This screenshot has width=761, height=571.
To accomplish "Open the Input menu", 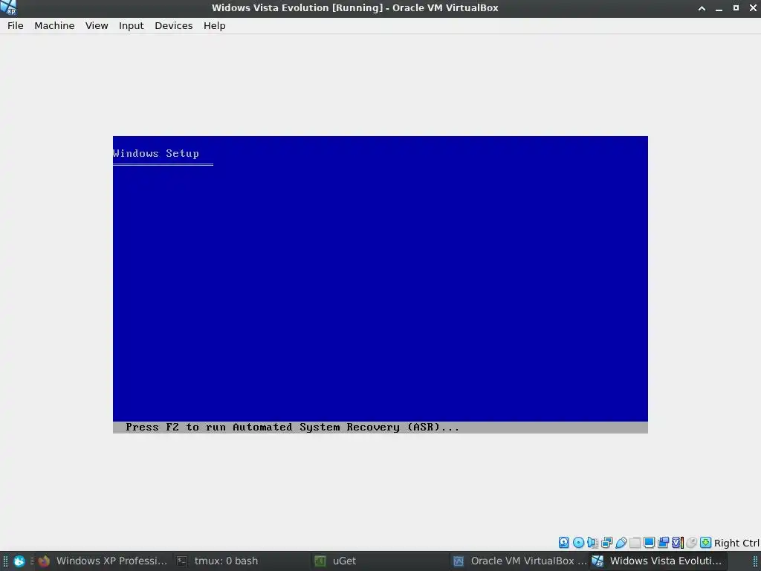I will coord(131,26).
